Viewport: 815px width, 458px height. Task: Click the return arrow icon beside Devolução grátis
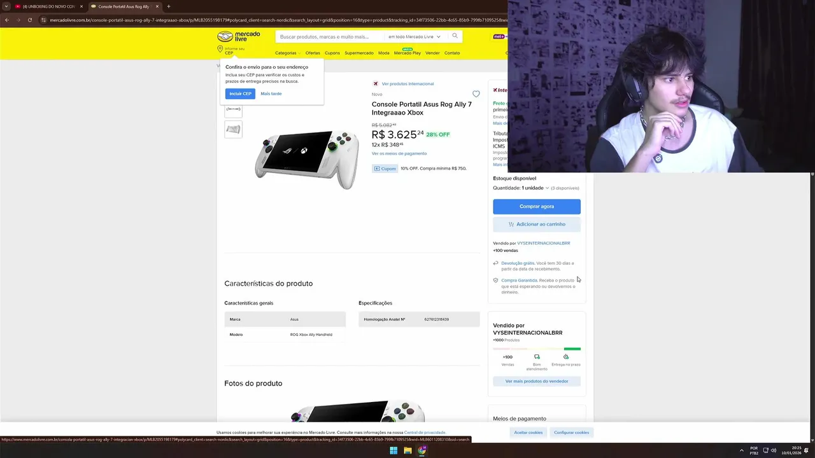tap(495, 263)
